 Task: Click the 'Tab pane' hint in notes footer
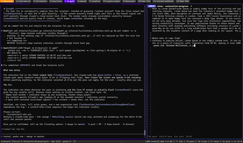click(152, 137)
